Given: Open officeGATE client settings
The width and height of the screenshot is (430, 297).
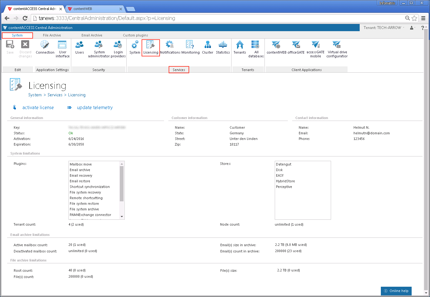Looking at the screenshot, I should pos(296,47).
